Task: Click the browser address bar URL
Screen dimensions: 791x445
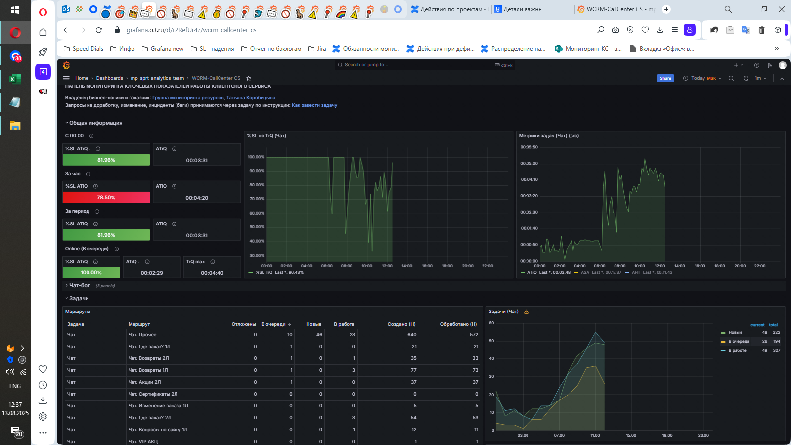Action: pos(191,30)
